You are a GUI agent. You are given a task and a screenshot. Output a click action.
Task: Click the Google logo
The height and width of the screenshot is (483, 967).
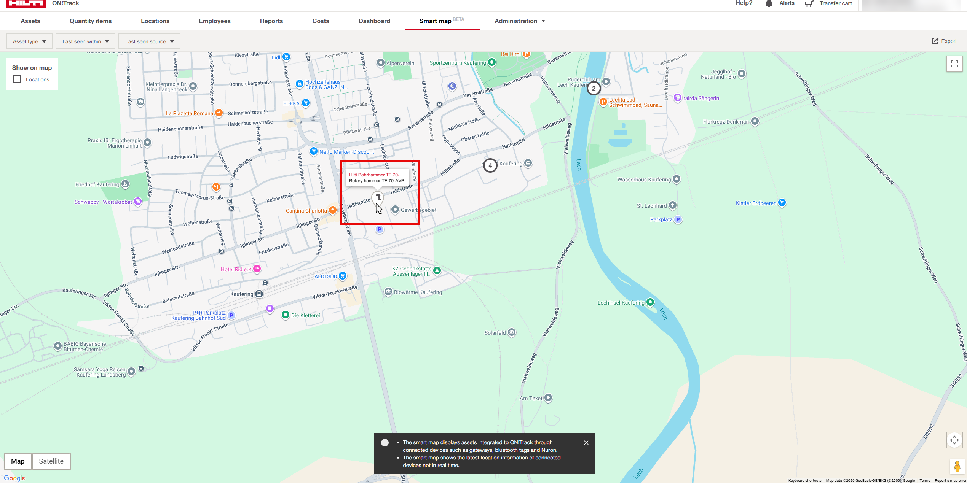pyautogui.click(x=14, y=478)
